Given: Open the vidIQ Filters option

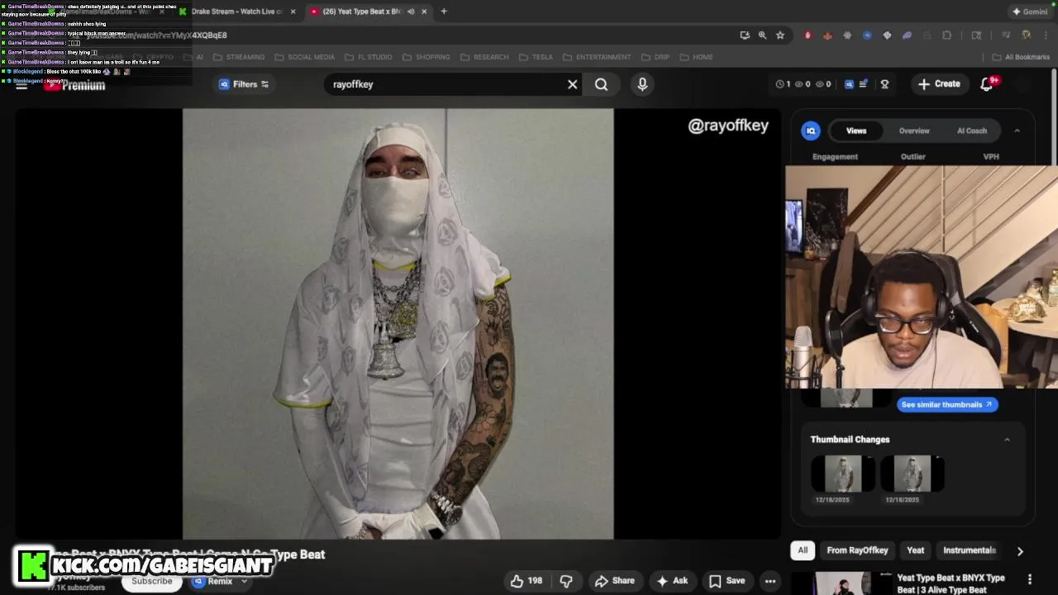Looking at the screenshot, I should click(244, 84).
